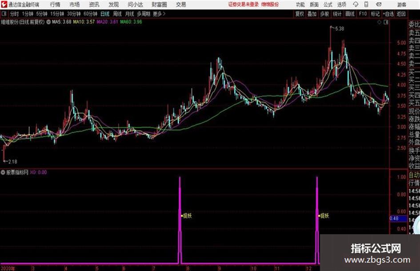The image size is (420, 271).
Task: Open the round dropdown beside 股票指标网 indicator
Action: [3, 172]
